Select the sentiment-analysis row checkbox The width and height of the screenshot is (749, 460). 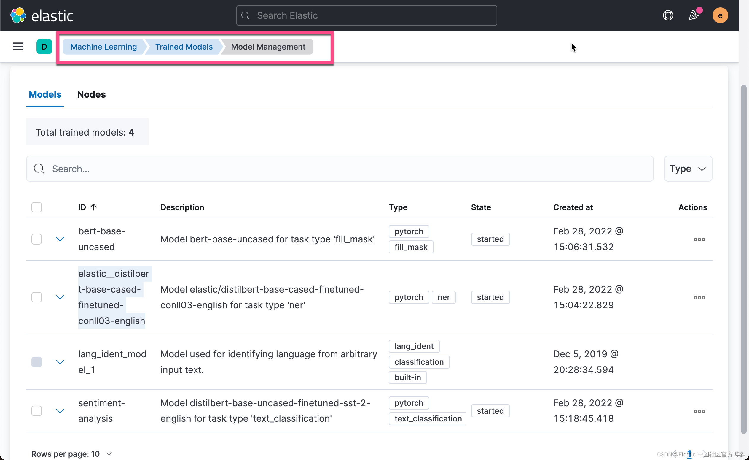coord(36,410)
